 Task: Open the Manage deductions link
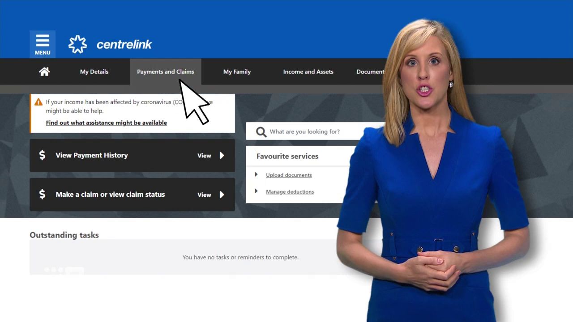tap(290, 192)
